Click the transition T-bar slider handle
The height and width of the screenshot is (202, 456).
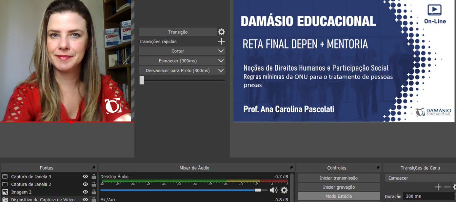point(142,80)
